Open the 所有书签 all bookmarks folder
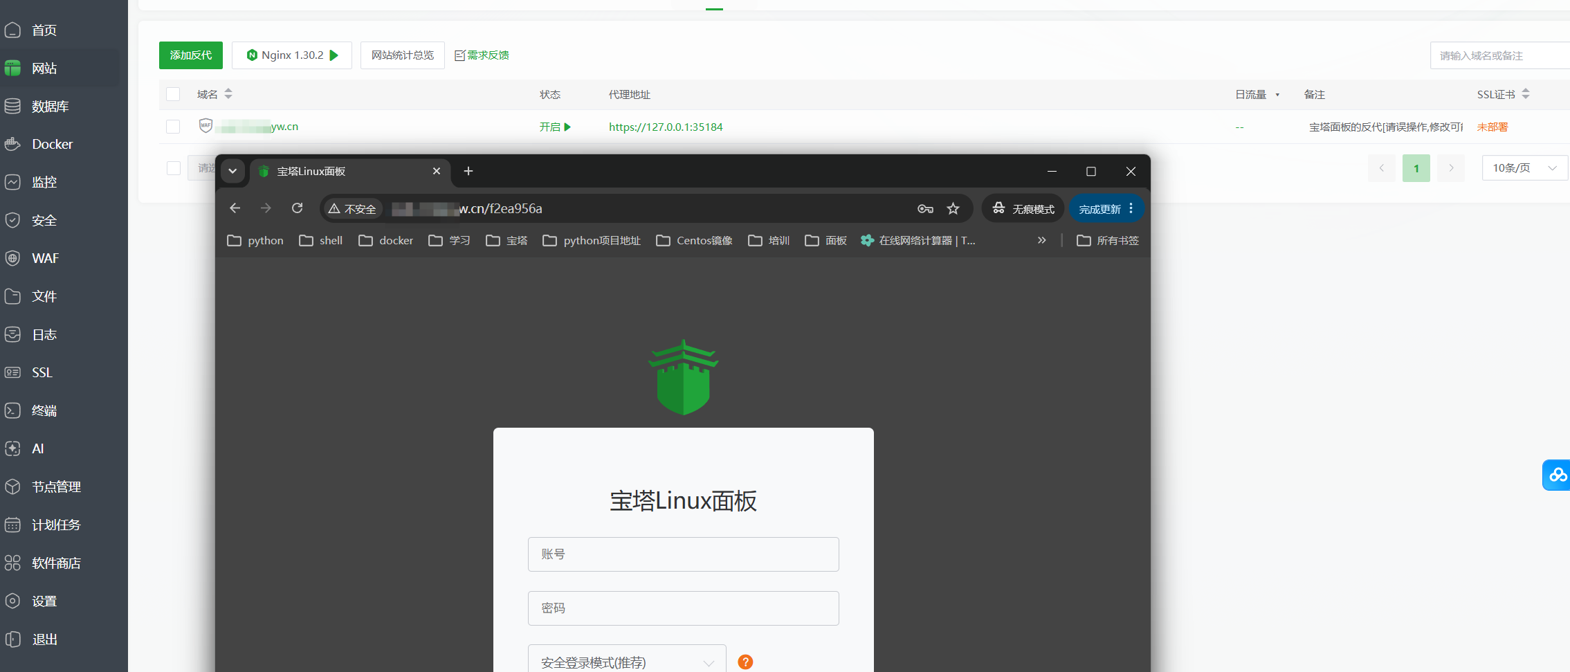The height and width of the screenshot is (672, 1570). pos(1108,241)
